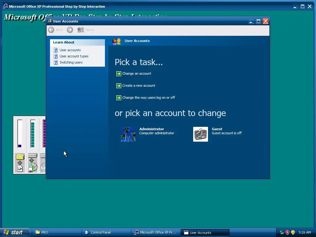
Task: Click the yellow folder icon in installer panel
Action: coord(20,156)
